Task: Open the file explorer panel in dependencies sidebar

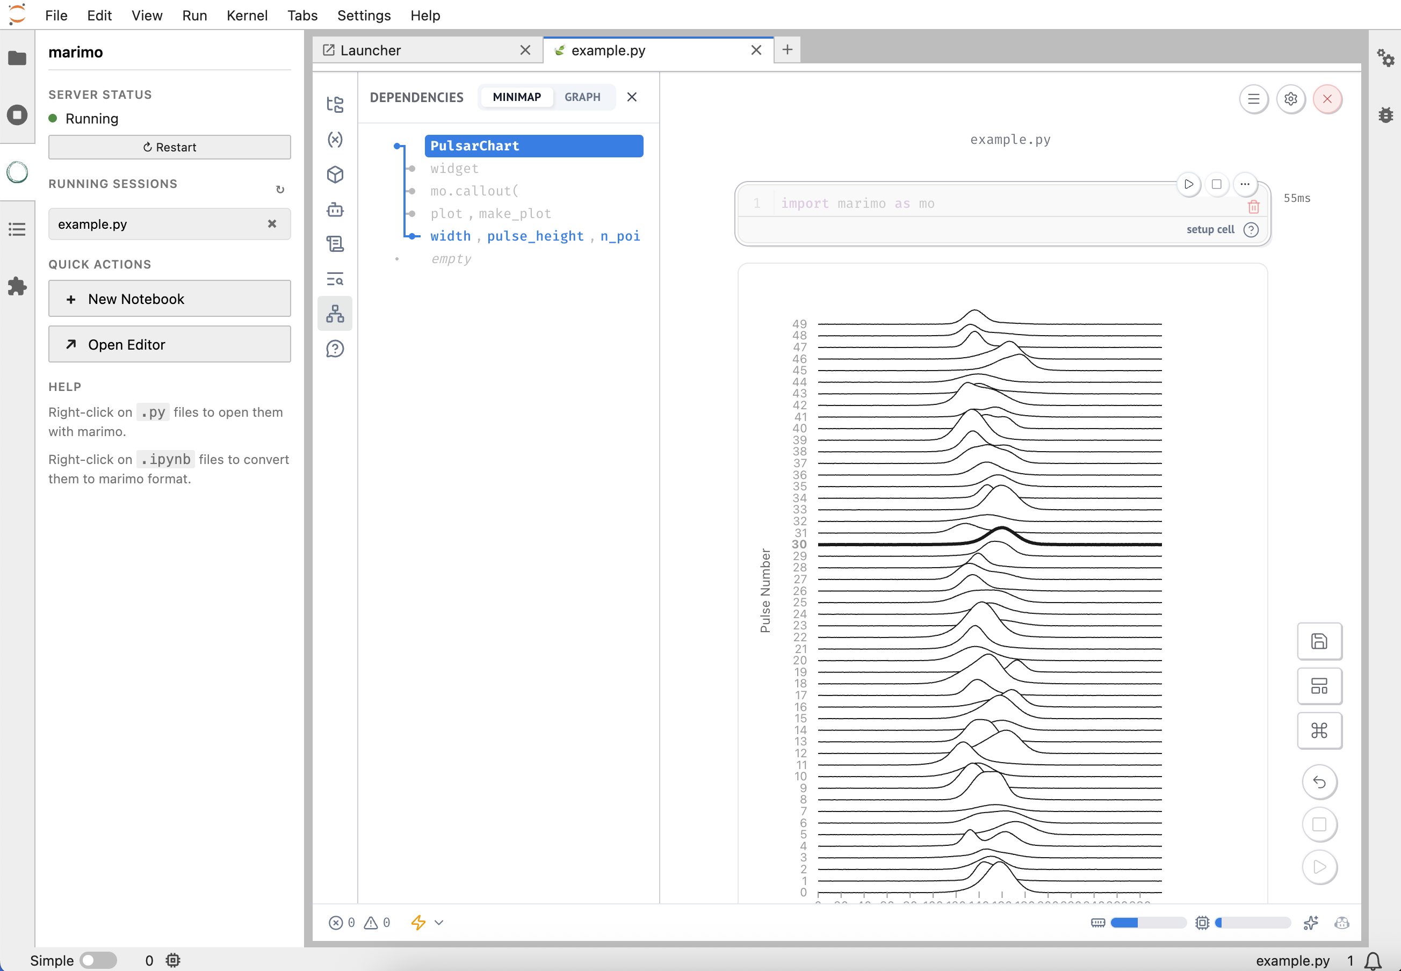Action: [x=335, y=104]
